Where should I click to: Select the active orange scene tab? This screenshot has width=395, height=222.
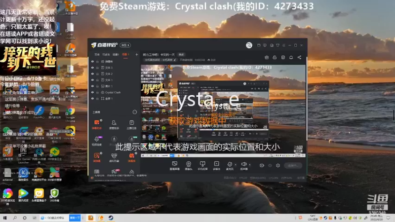pyautogui.click(x=125, y=55)
